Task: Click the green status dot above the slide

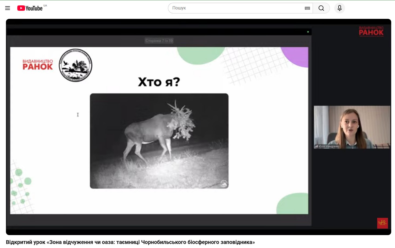Action: point(308,32)
